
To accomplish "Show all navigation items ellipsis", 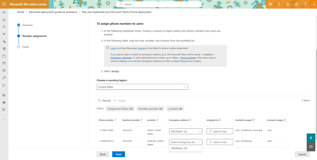I will coord(4,120).
